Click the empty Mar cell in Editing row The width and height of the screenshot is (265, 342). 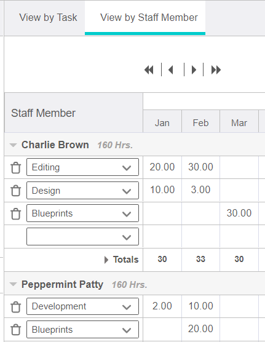pos(239,167)
